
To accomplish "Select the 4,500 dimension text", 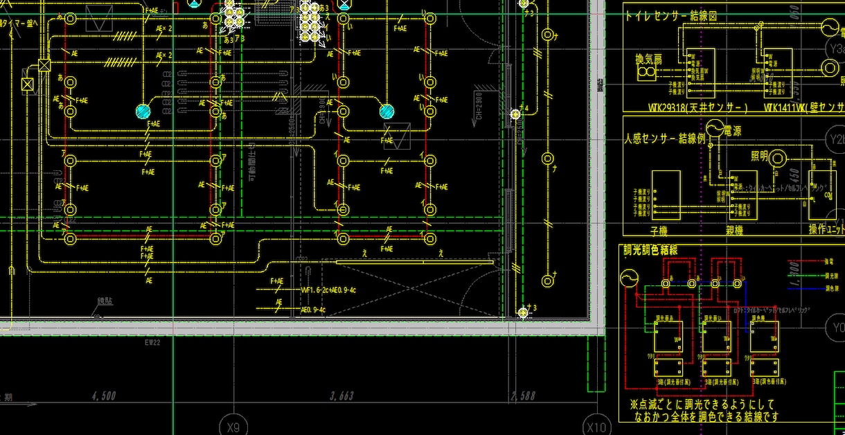I will (x=104, y=396).
